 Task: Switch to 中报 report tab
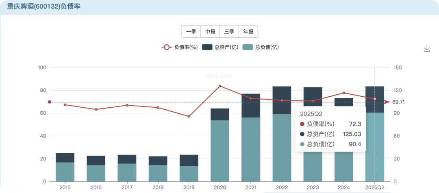210,32
